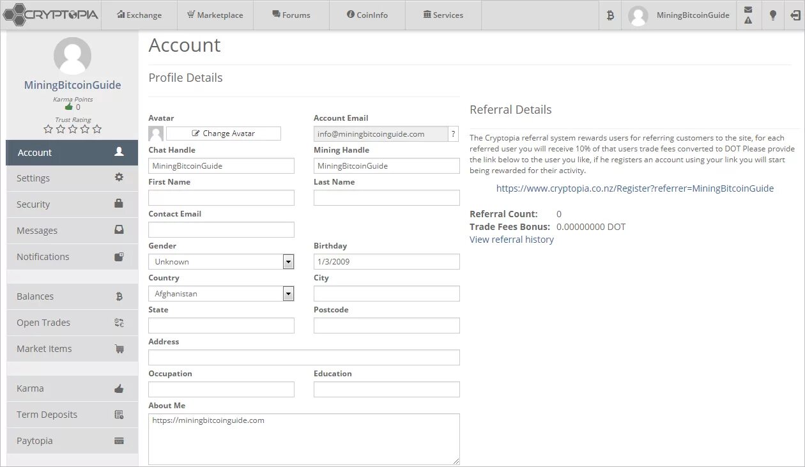Click the Occupation field
The height and width of the screenshot is (467, 805).
pos(221,390)
